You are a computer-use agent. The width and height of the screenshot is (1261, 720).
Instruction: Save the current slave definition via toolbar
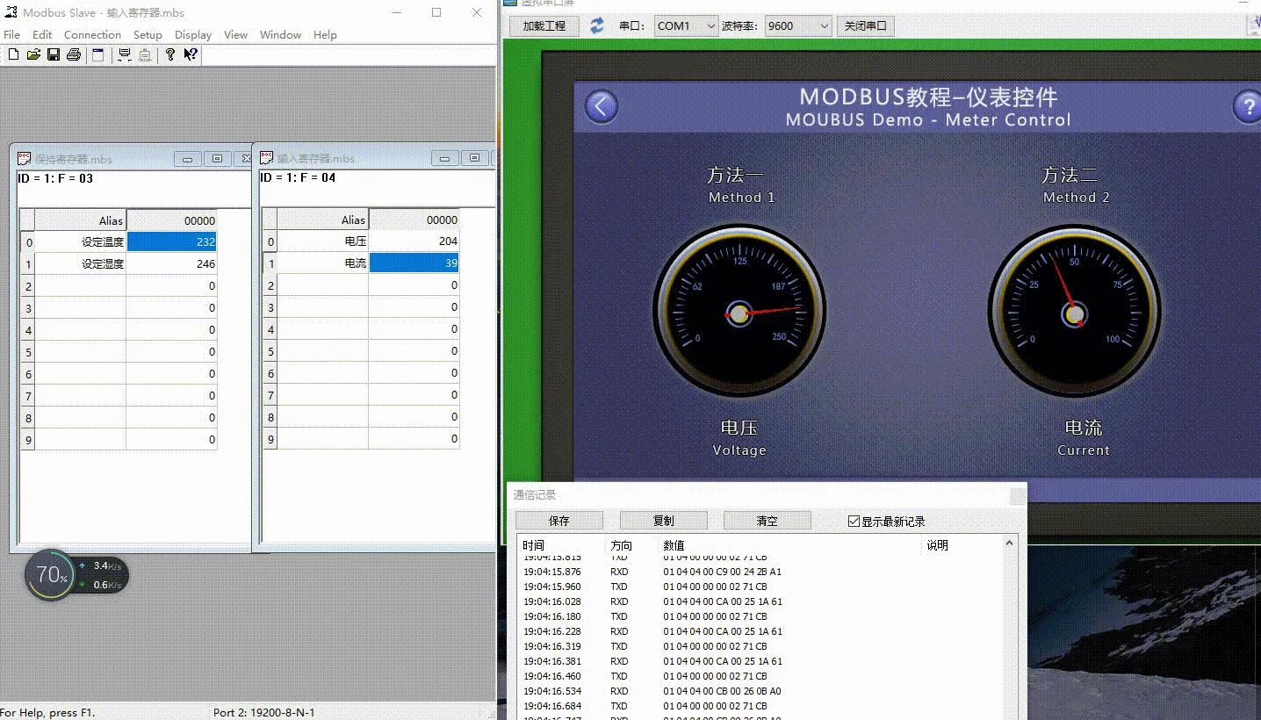[54, 54]
